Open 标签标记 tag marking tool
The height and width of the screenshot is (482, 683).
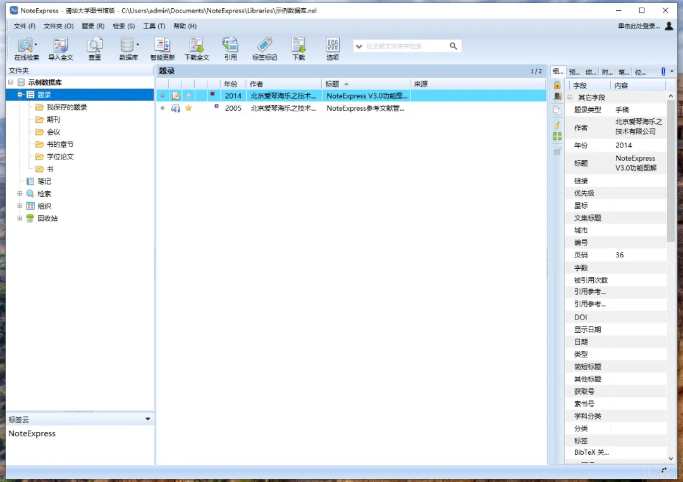pyautogui.click(x=264, y=48)
